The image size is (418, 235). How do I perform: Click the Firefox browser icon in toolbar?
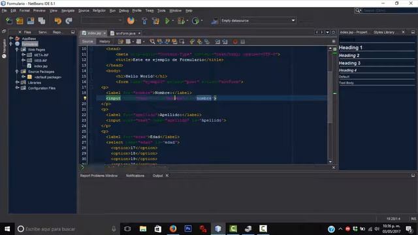click(131, 20)
